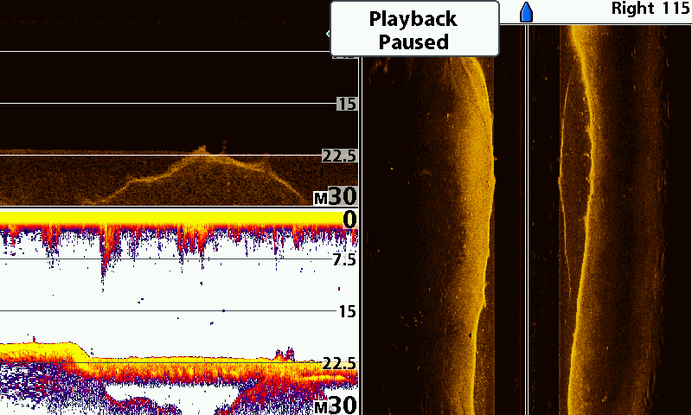Select the M30 max depth in Down Imaging
This screenshot has width=692, height=415.
pyautogui.click(x=336, y=196)
